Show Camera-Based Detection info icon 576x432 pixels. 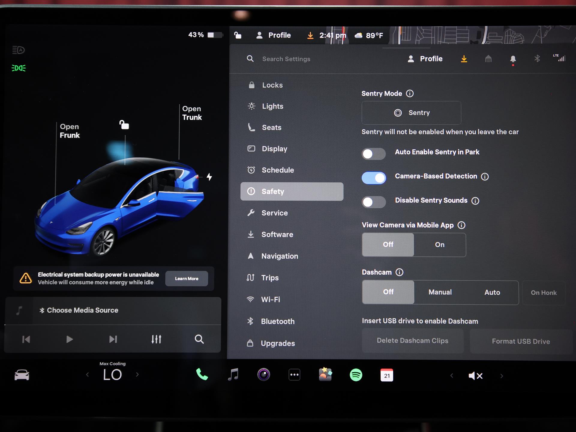point(485,177)
